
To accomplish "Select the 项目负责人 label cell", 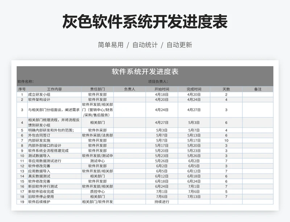I will click(x=158, y=81).
